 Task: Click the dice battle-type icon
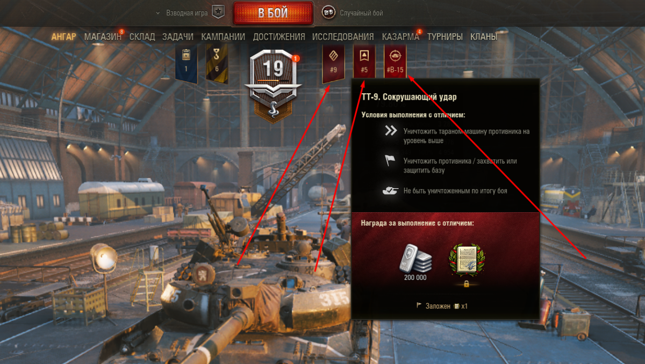click(x=328, y=12)
